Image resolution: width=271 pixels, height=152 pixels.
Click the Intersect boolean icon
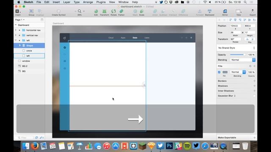[x=173, y=11]
